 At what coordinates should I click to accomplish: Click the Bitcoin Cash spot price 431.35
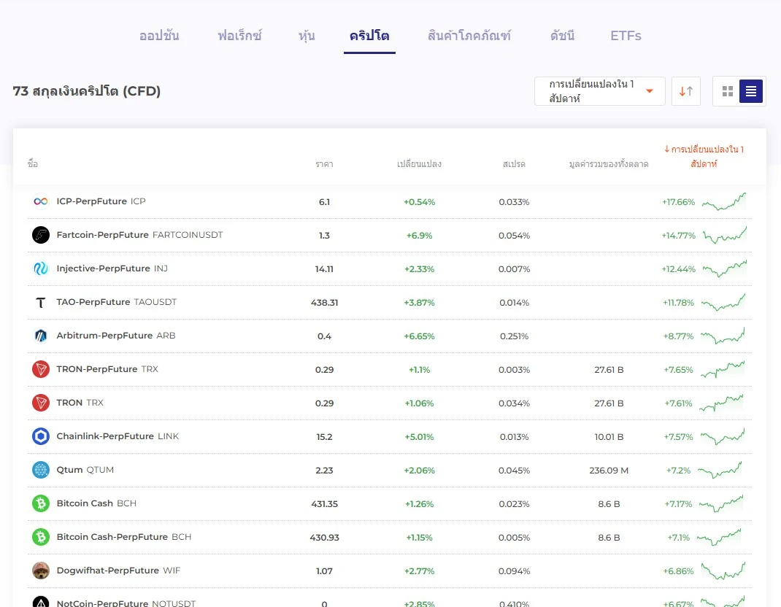(x=324, y=504)
